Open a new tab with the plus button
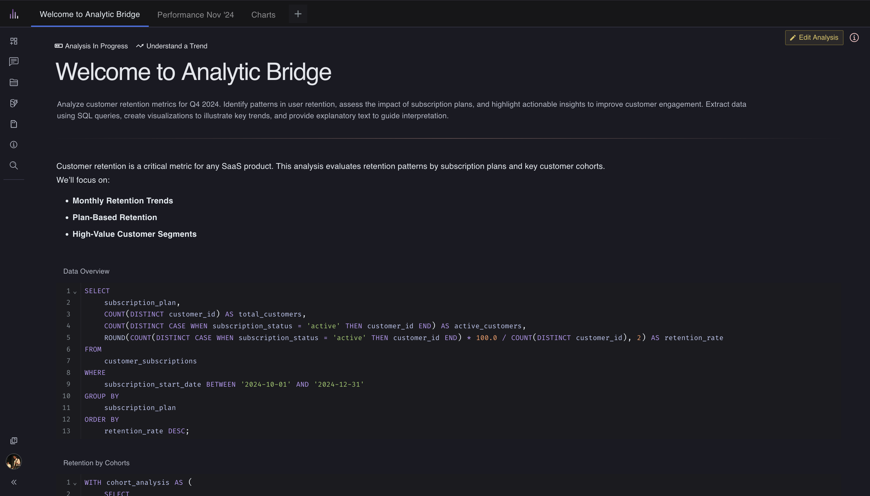Screen dimensions: 870x496 click(297, 14)
